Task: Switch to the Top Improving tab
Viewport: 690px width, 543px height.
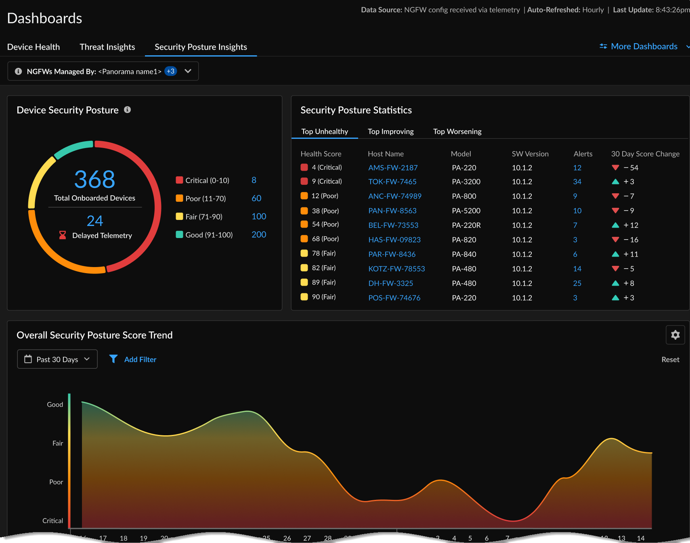Action: 390,131
